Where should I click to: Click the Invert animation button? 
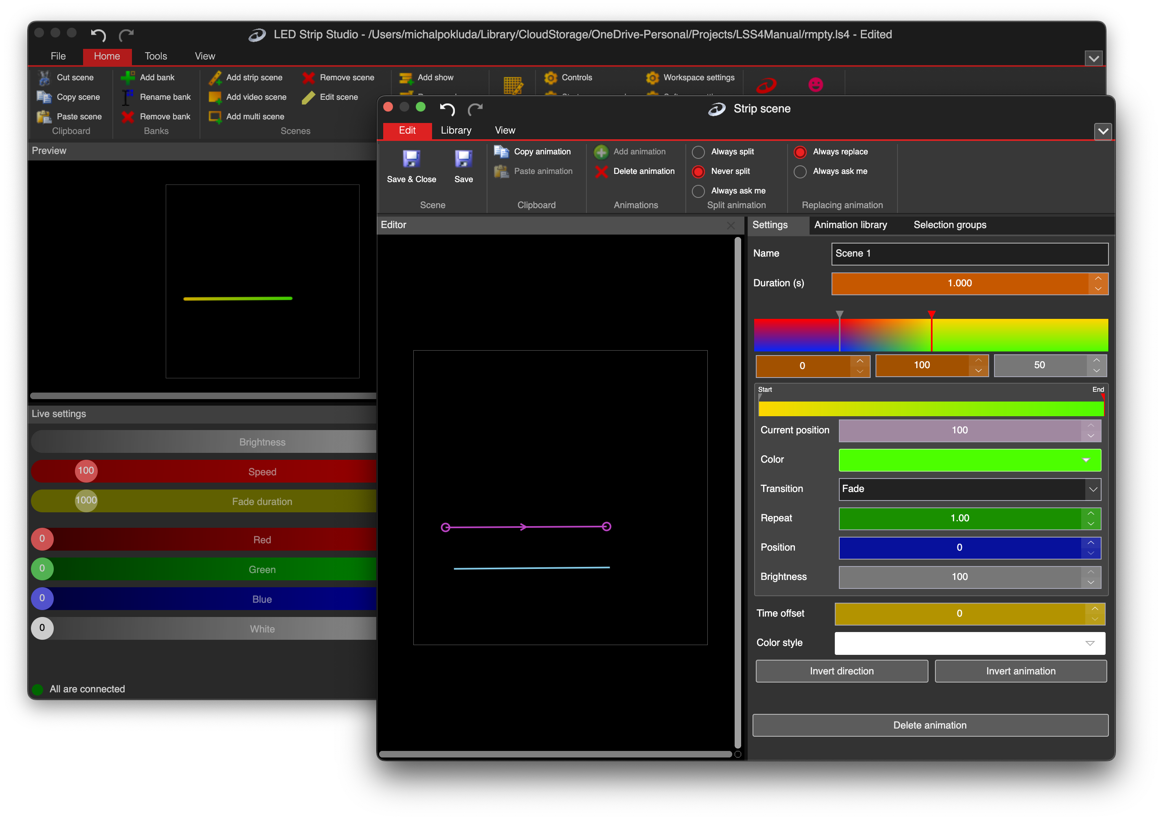(1021, 672)
